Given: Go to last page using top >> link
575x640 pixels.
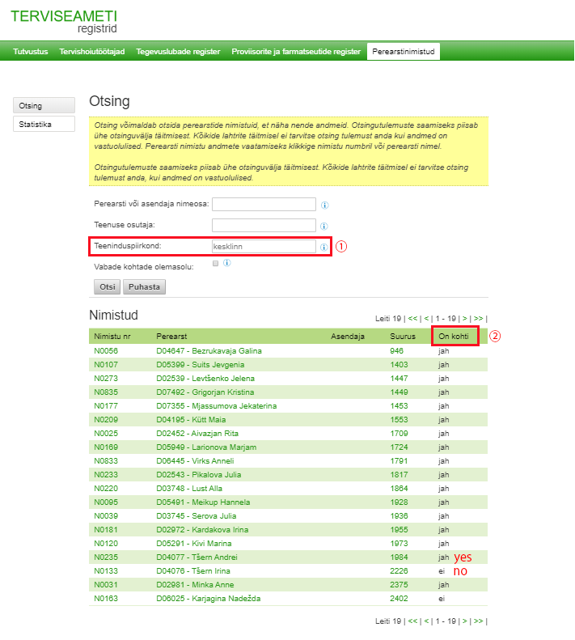Looking at the screenshot, I should coord(478,319).
